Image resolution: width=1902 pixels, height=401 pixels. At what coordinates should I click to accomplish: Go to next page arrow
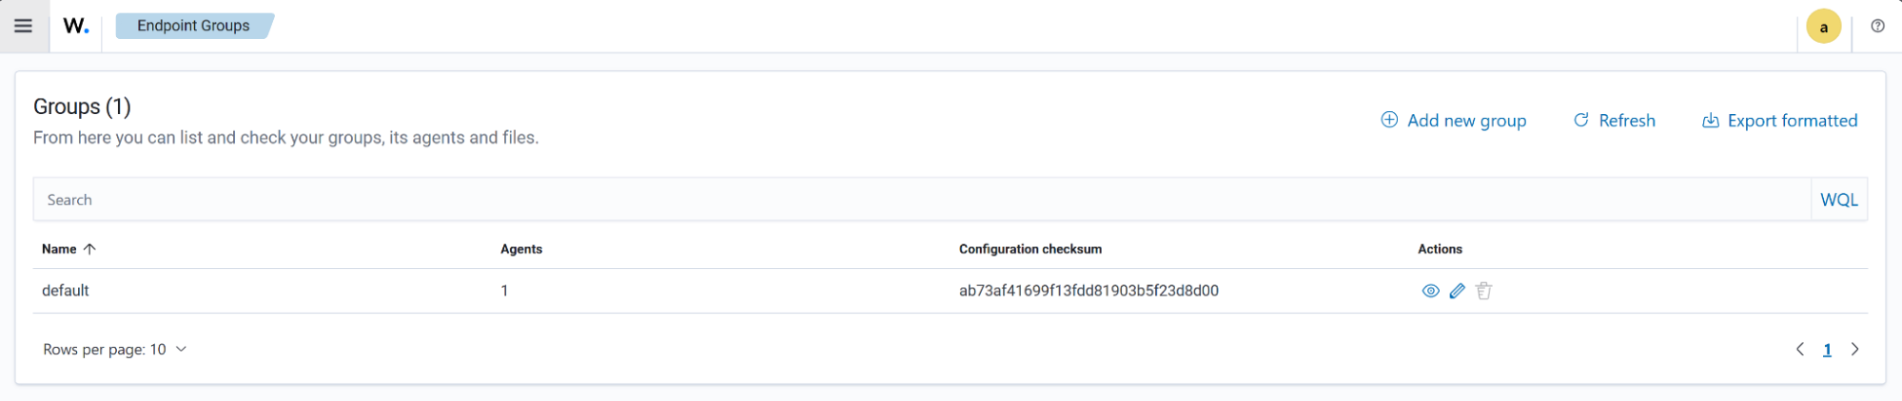tap(1854, 350)
